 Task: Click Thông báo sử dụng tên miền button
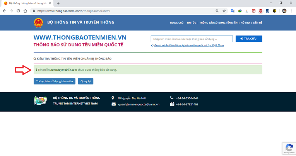pyautogui.click(x=55, y=81)
